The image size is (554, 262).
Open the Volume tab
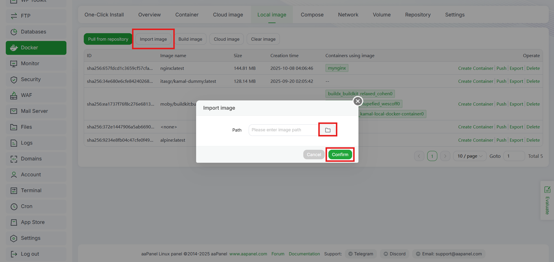click(x=382, y=15)
